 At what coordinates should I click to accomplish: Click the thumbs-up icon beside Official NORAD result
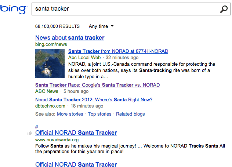pyautogui.click(x=30, y=133)
